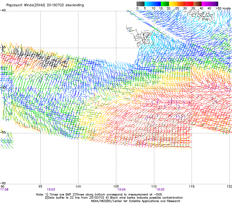Screen dimensions: 232x203
Task: Click the '100' longitude axis label
Action: [78, 186]
